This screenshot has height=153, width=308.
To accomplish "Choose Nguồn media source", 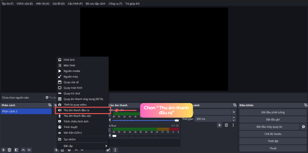I will 82,71.
